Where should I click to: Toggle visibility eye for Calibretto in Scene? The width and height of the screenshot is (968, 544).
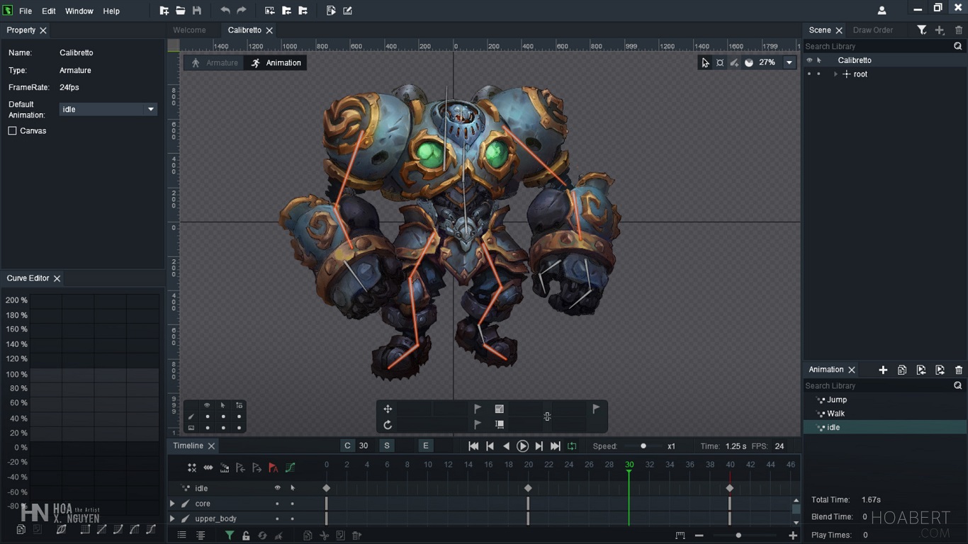[x=809, y=61]
